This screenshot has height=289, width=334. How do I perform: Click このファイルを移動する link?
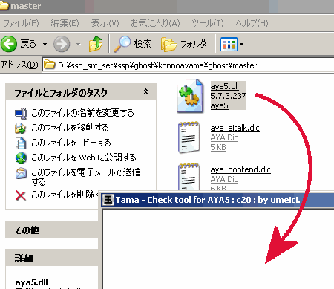tap(70, 128)
